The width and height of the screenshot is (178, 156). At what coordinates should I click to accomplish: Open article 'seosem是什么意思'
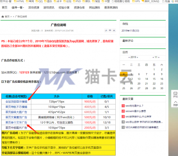(136, 111)
